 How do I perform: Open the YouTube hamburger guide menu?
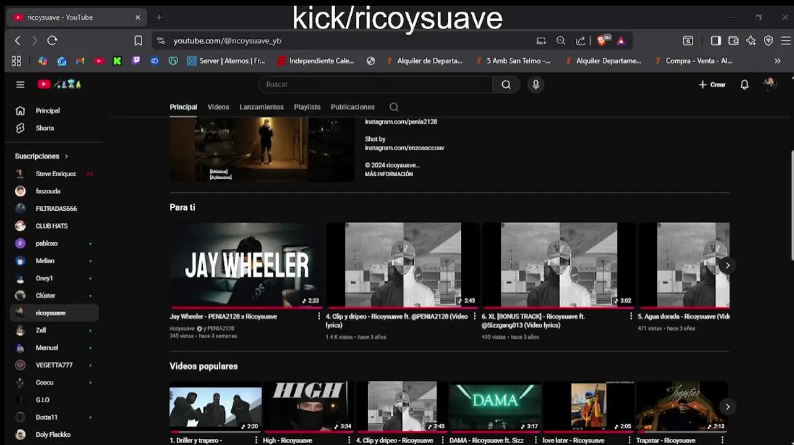click(20, 85)
